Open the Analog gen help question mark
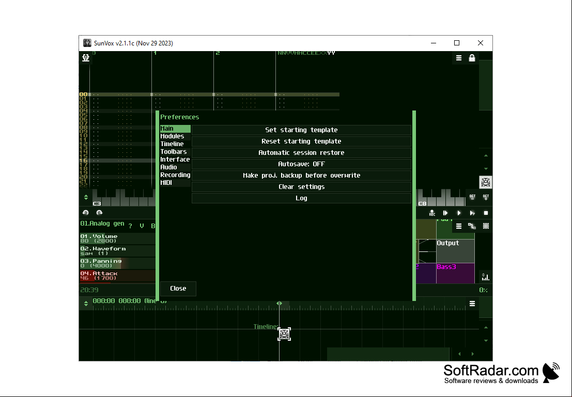572x397 pixels. pyautogui.click(x=130, y=226)
